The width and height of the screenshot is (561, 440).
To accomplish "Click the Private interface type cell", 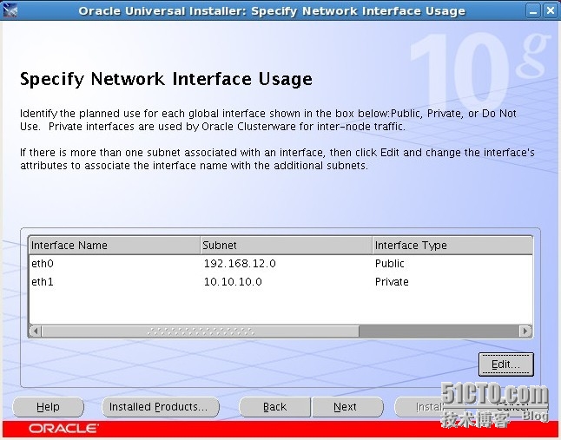I will [x=452, y=282].
